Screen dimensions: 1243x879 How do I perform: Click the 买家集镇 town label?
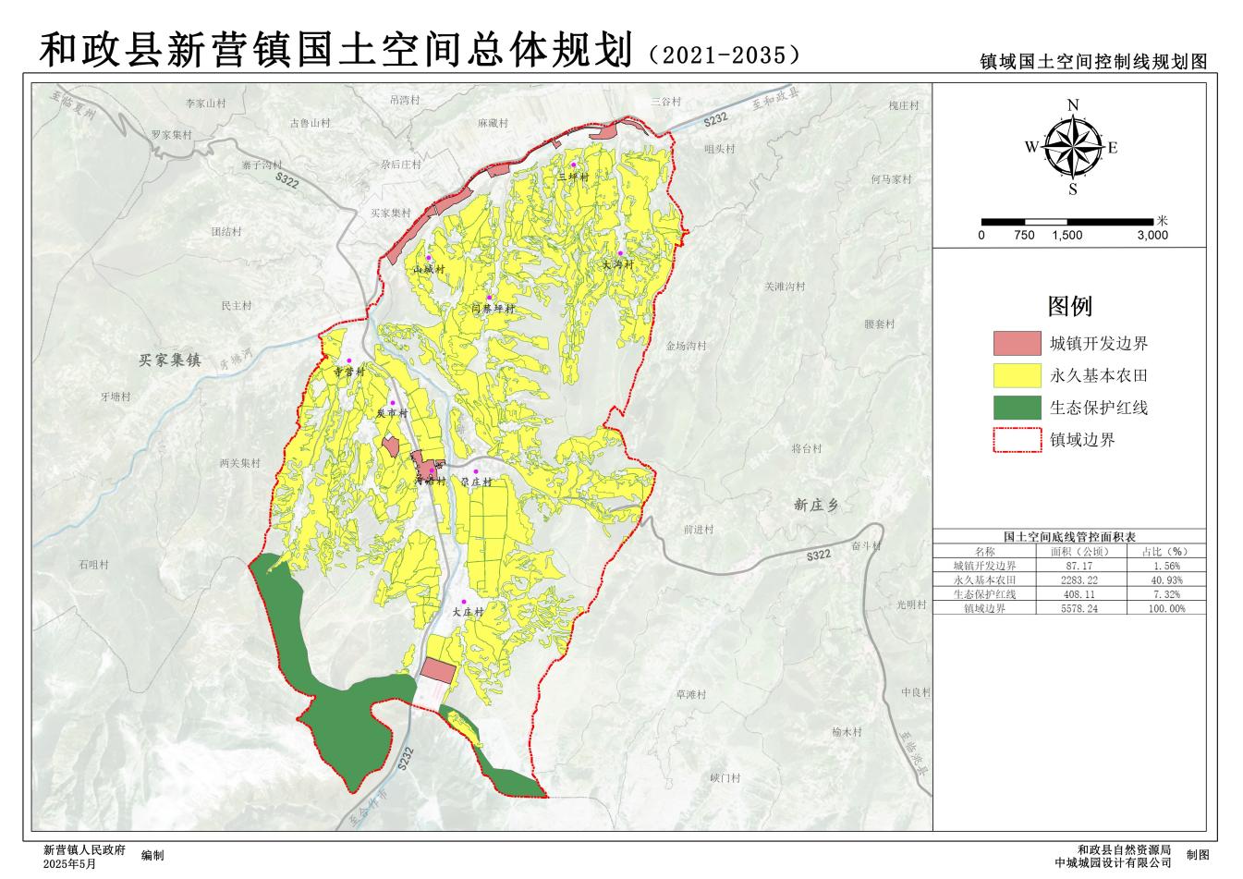(170, 360)
